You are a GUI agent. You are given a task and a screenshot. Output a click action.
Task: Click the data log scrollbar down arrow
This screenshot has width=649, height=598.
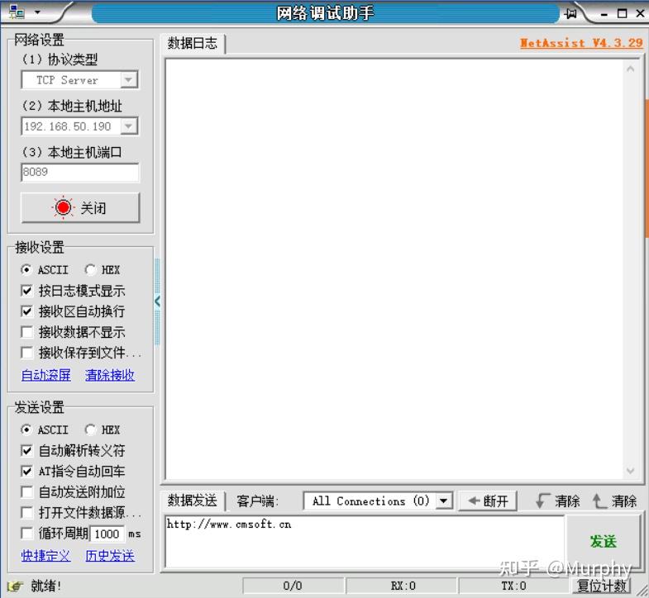coord(630,471)
